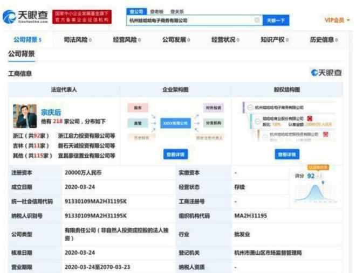Select the underlined 公司背景 section heading
This screenshot has height=273, width=356.
point(22,54)
